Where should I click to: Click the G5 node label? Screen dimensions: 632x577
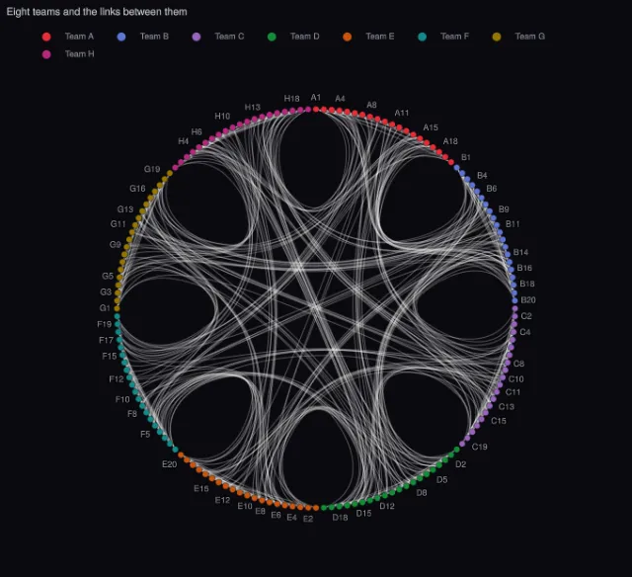pos(108,277)
